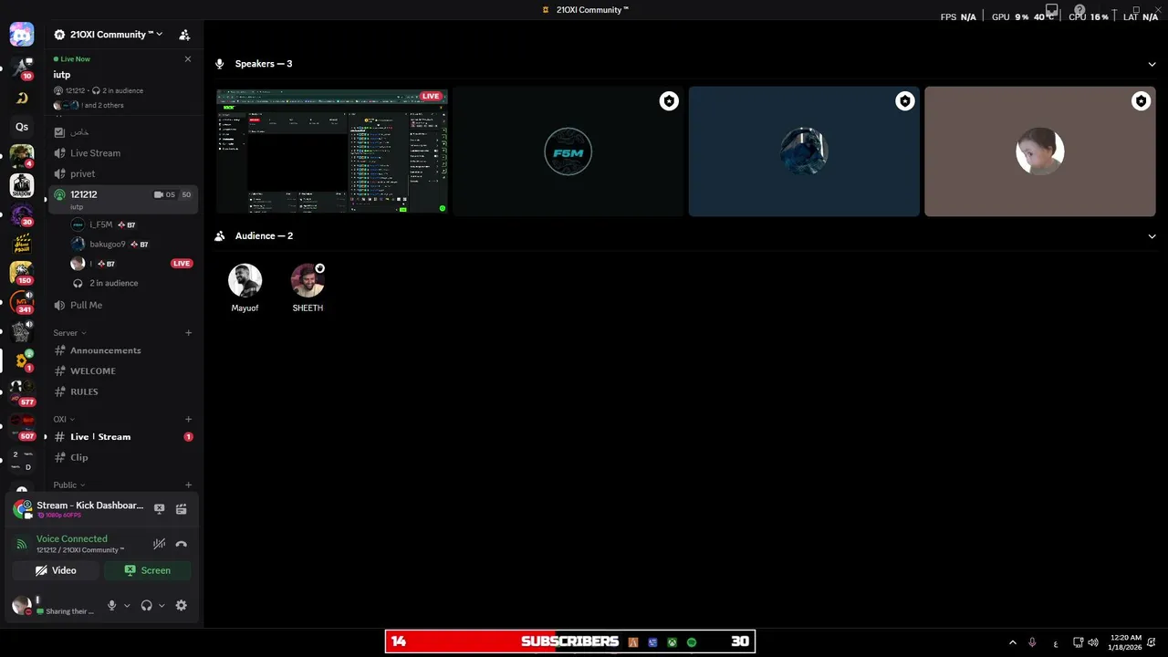Open the 21OXI Community server dropdown

(x=109, y=35)
